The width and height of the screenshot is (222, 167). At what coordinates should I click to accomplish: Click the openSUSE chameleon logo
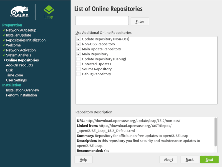tap(19, 12)
